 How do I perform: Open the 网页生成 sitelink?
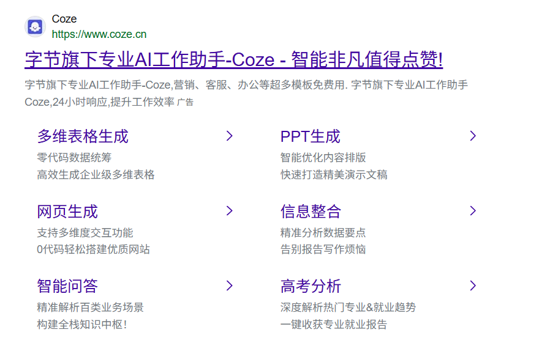[x=67, y=212]
